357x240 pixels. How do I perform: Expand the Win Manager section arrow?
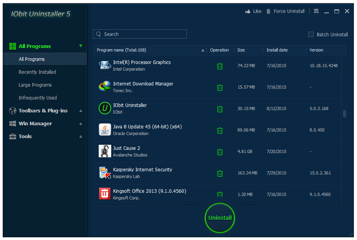[81, 124]
